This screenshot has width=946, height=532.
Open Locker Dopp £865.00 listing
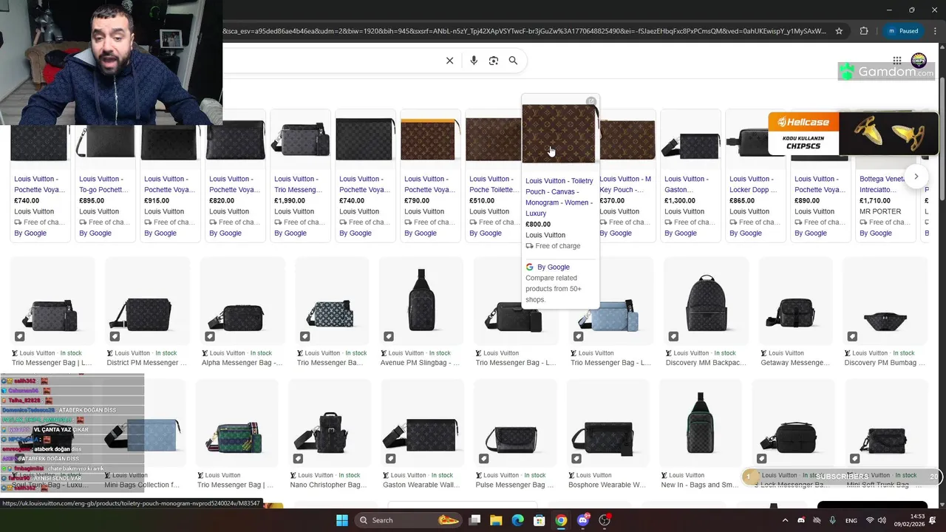[x=755, y=176]
